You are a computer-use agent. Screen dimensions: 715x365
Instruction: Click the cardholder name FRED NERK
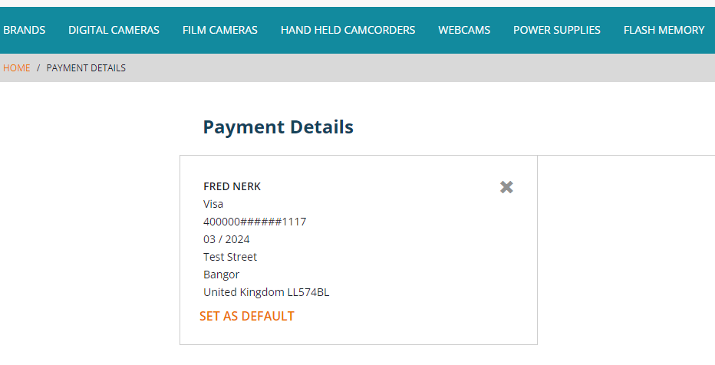point(232,186)
